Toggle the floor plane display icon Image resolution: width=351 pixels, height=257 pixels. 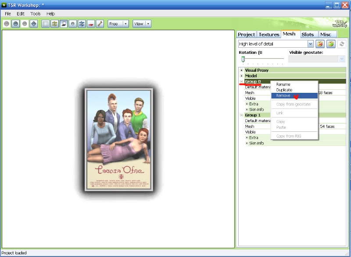(64, 24)
